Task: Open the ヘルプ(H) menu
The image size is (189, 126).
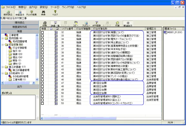Action: [x=81, y=7]
